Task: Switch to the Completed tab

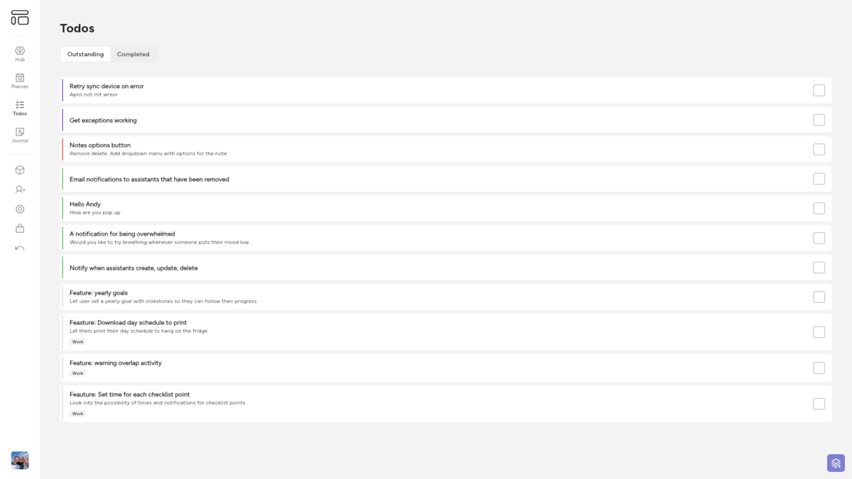Action: point(133,55)
